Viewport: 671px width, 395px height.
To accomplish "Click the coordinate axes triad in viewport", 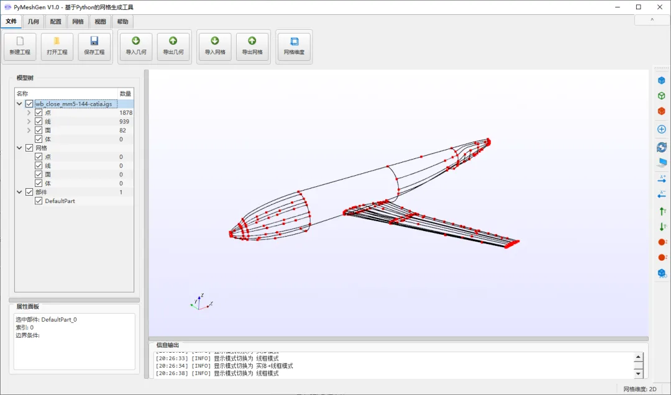I will point(201,301).
